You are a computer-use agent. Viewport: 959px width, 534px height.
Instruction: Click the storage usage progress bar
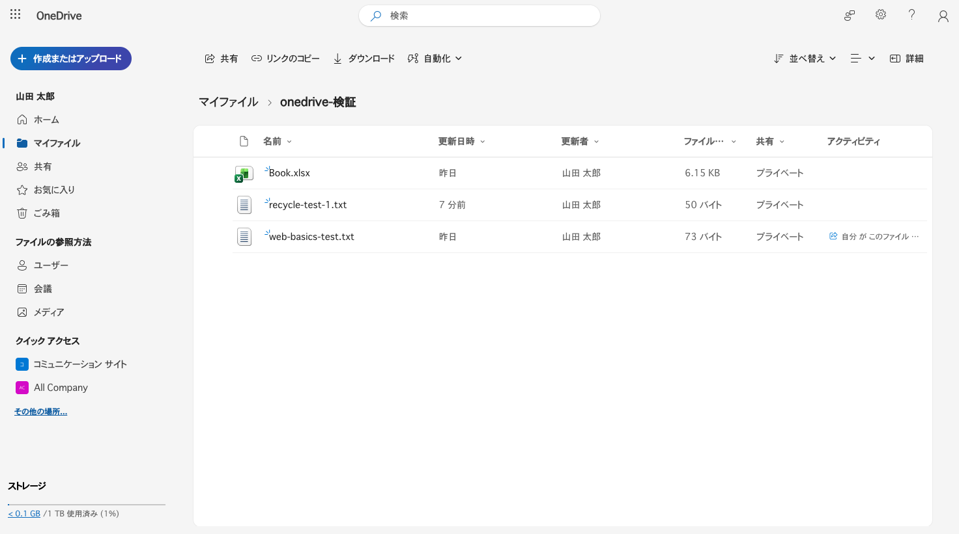point(87,504)
